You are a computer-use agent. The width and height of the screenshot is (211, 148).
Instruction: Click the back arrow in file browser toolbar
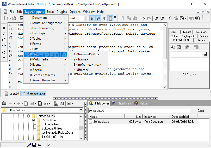(10, 103)
